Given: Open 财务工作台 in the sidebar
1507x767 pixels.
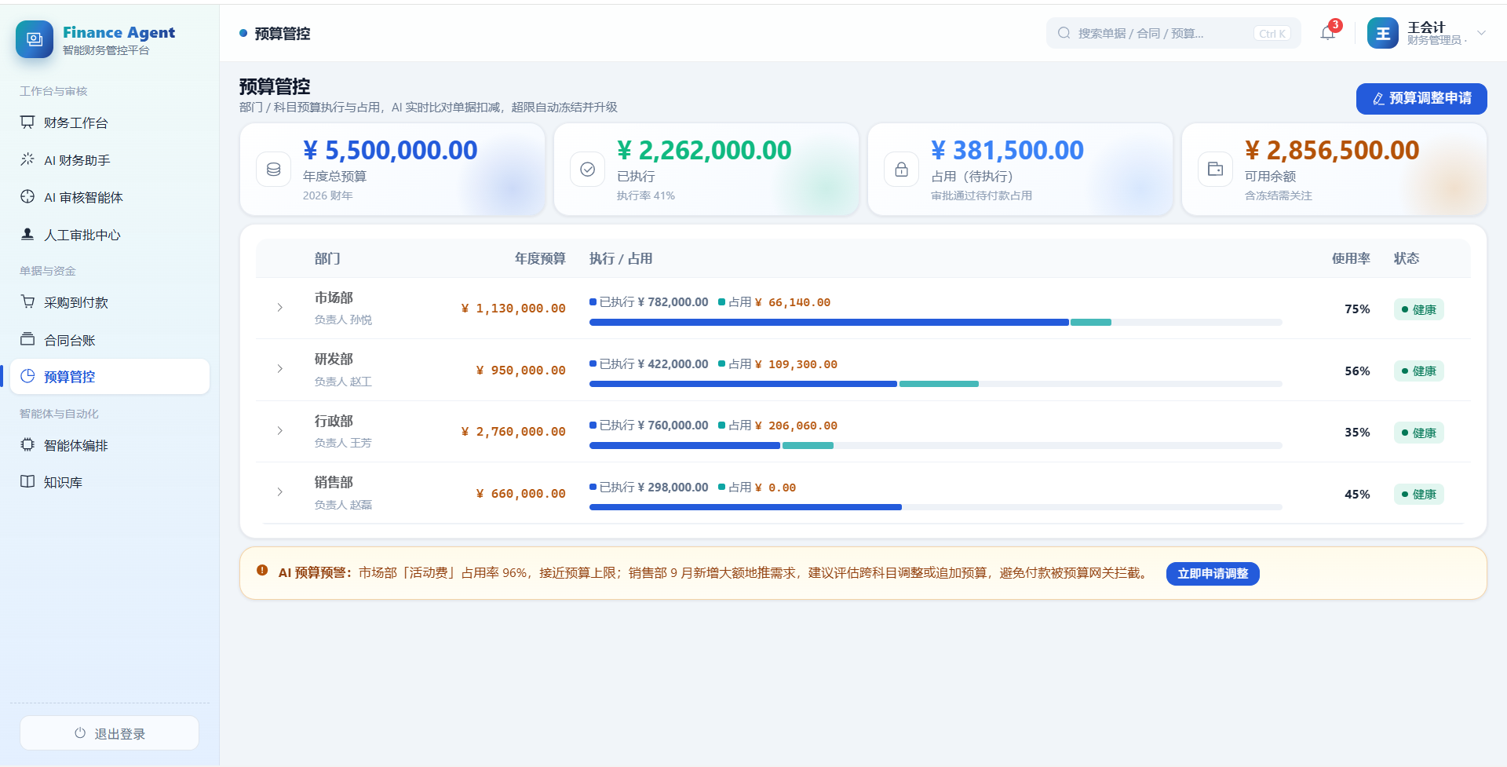Looking at the screenshot, I should 110,122.
